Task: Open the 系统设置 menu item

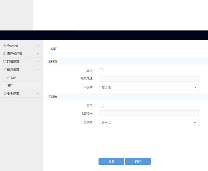Action: [x=21, y=46]
